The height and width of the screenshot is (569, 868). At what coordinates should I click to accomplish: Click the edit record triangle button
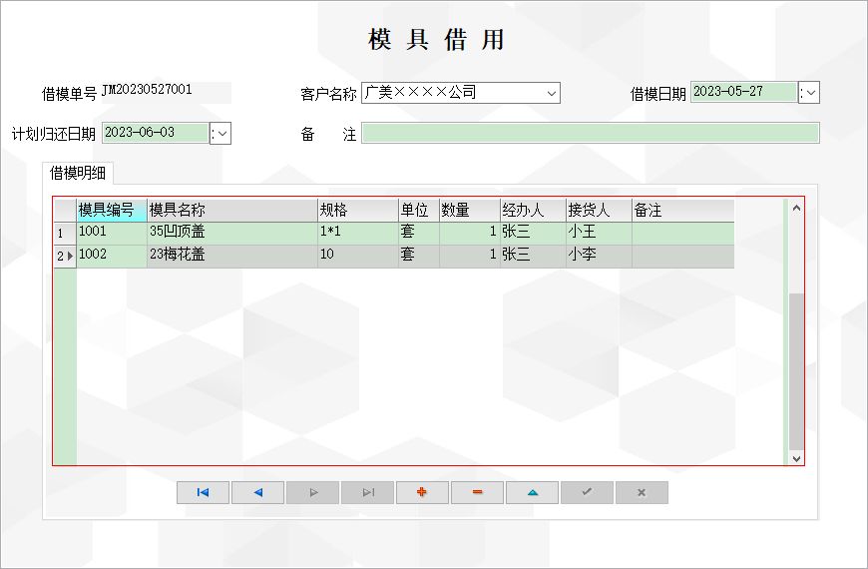tap(532, 492)
